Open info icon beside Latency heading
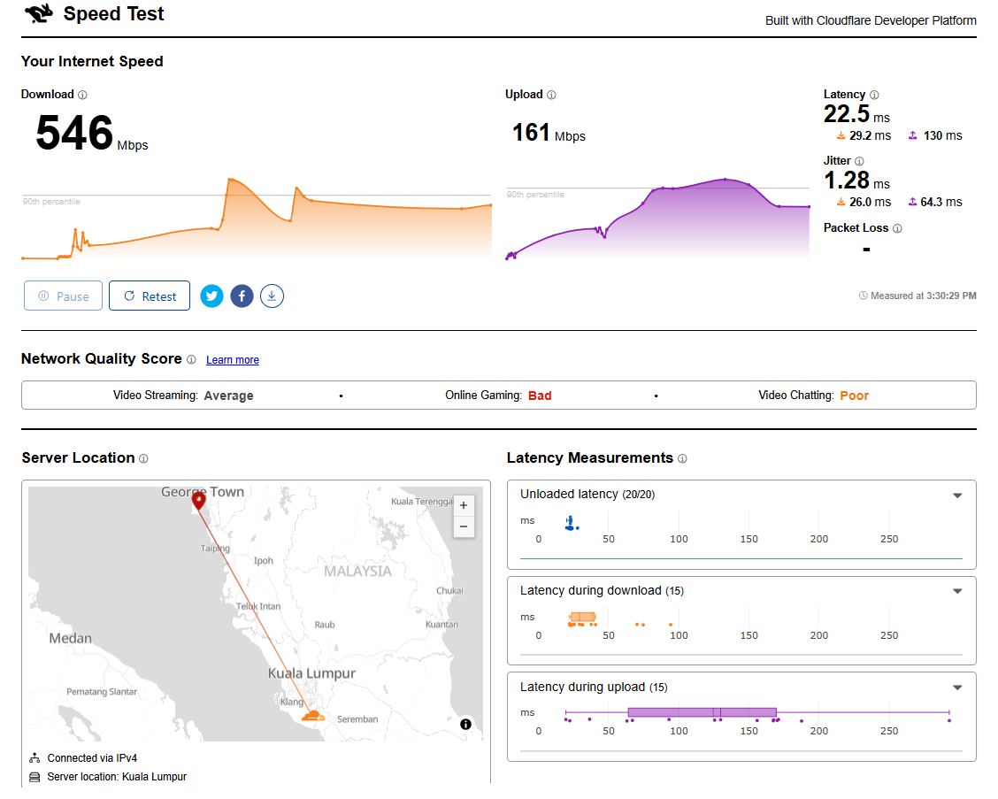998x799 pixels. (x=874, y=95)
